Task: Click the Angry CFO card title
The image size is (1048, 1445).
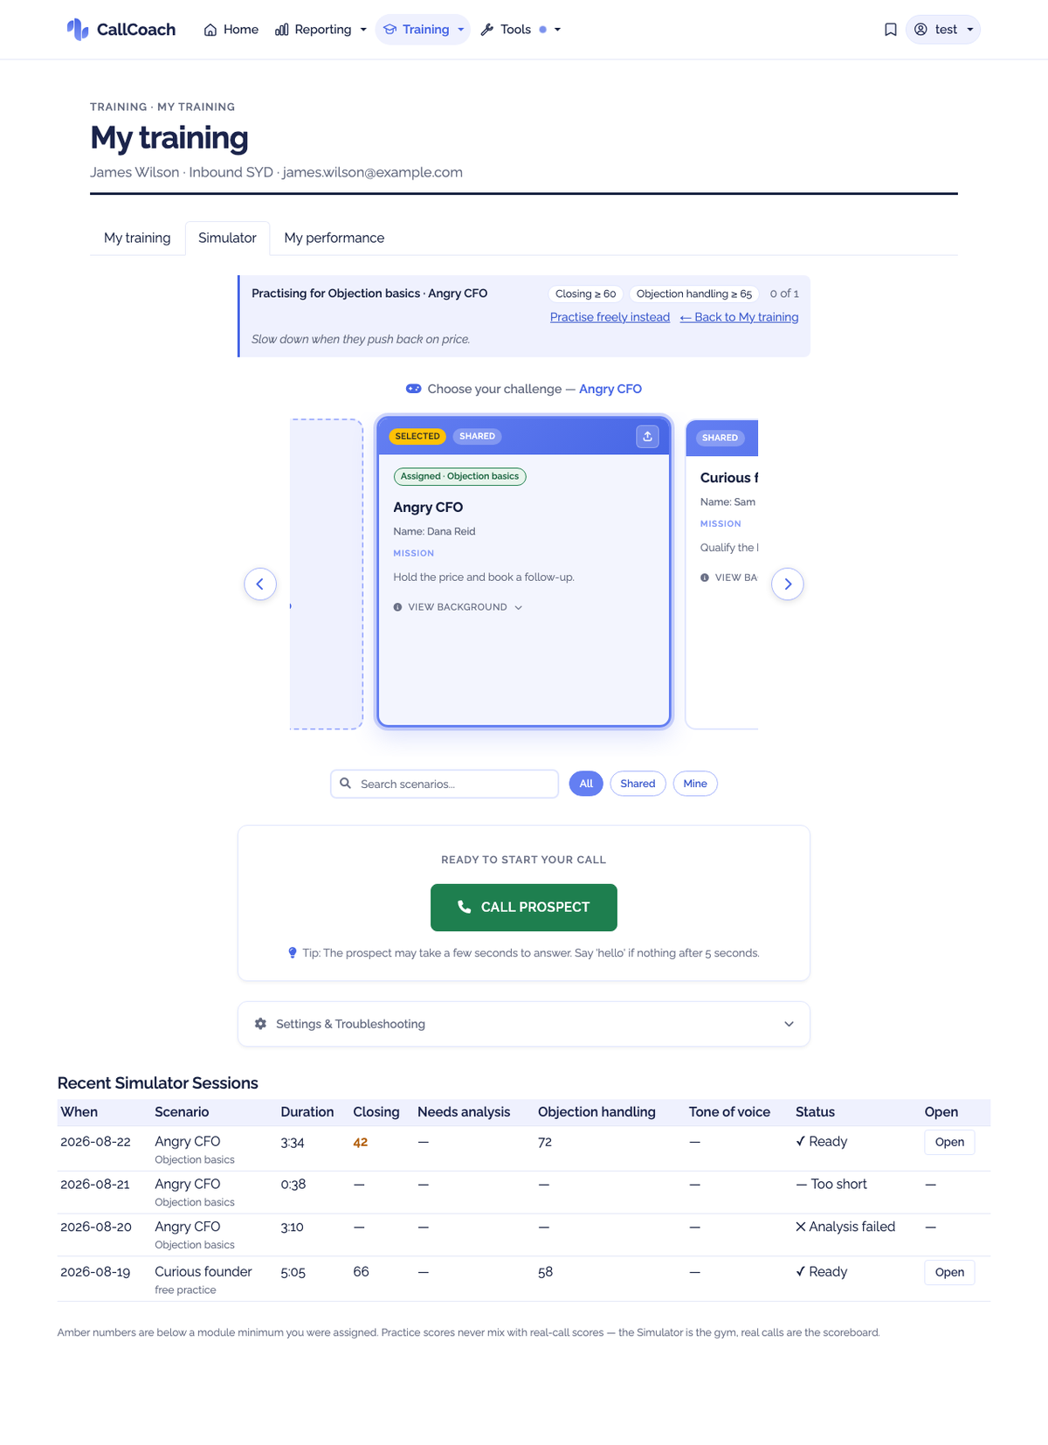Action: coord(428,508)
